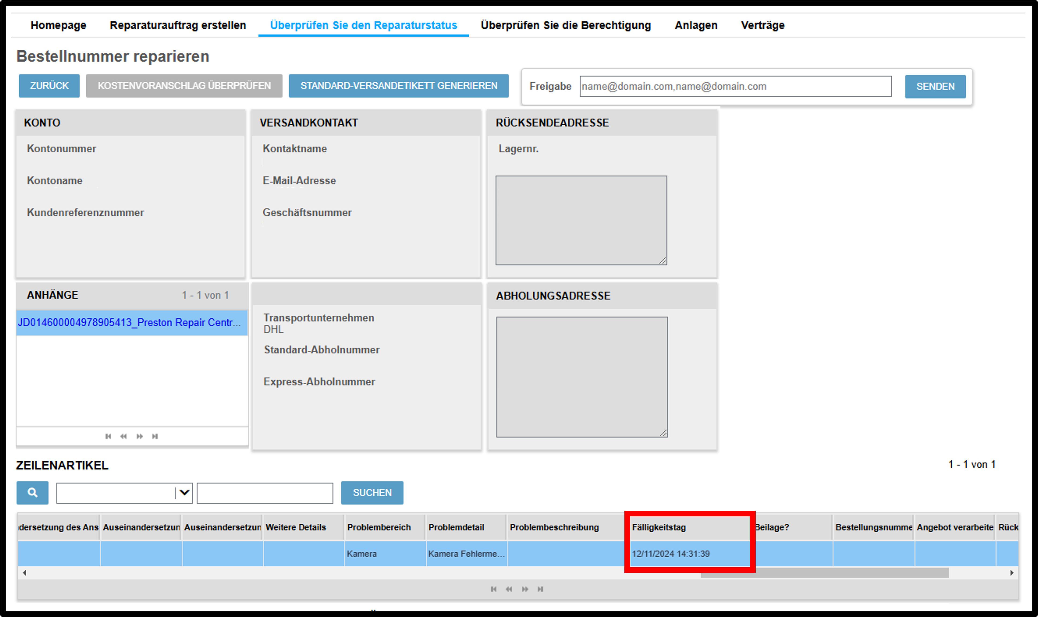Click the right arrow of table scrollbar

coord(1012,573)
